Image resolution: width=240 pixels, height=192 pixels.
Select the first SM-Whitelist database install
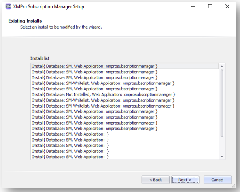[x=125, y=83]
